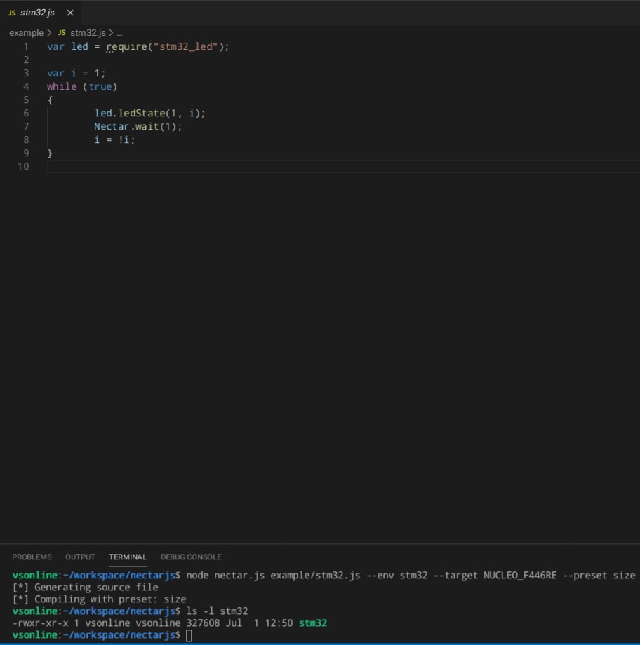Open the stm32.js breadcrumb dropdown

click(x=88, y=32)
